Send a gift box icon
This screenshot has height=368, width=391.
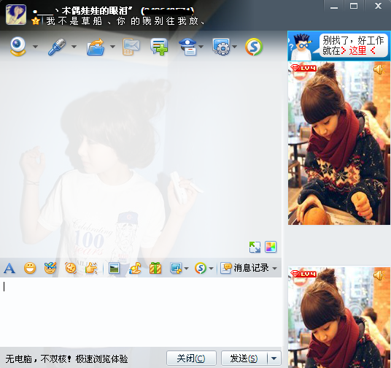coord(155,269)
